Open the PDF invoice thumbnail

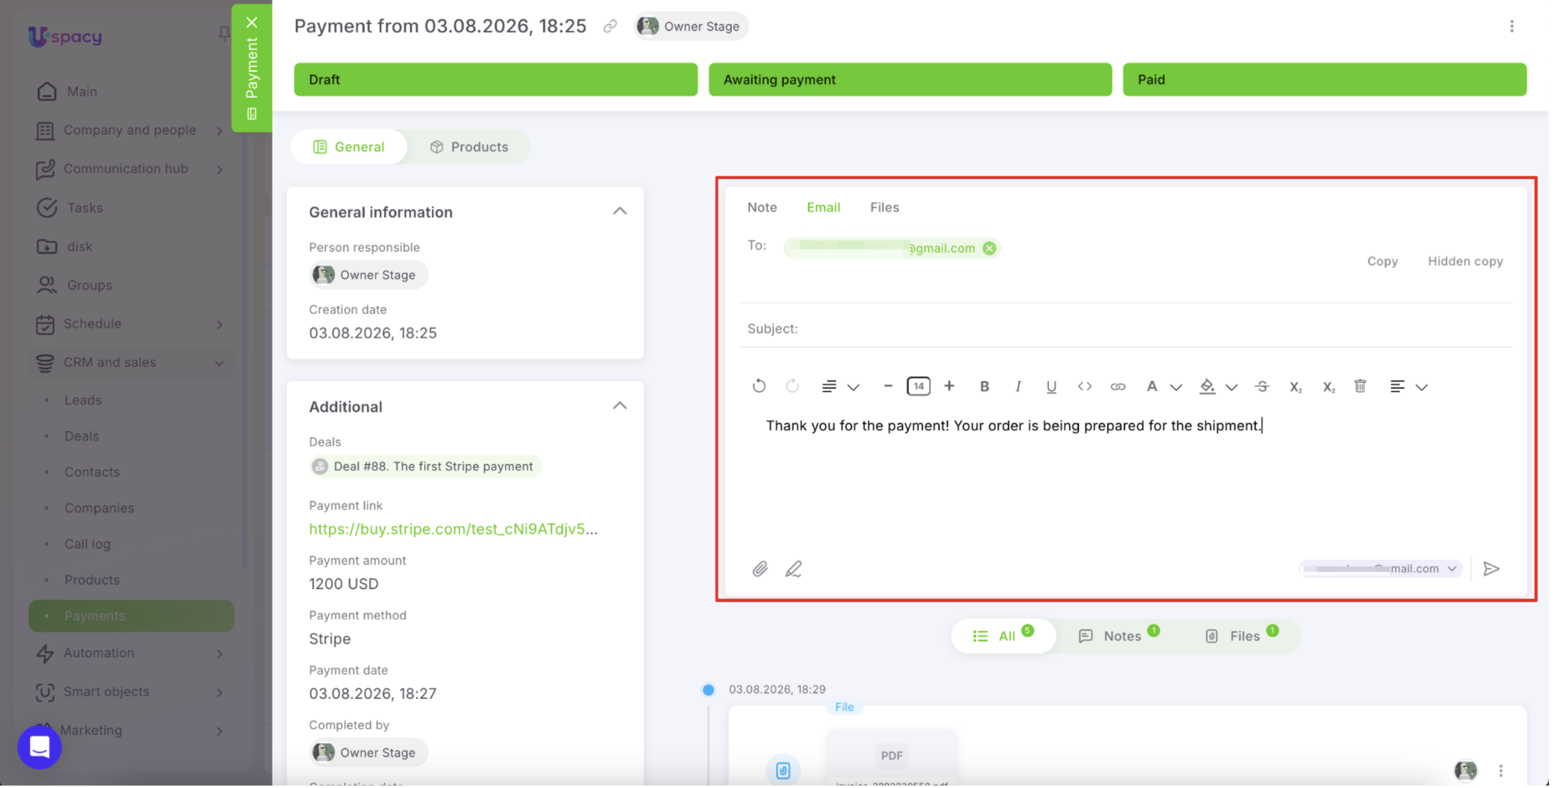pos(891,757)
